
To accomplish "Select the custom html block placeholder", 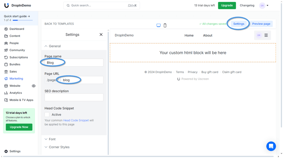I will pos(193,53).
